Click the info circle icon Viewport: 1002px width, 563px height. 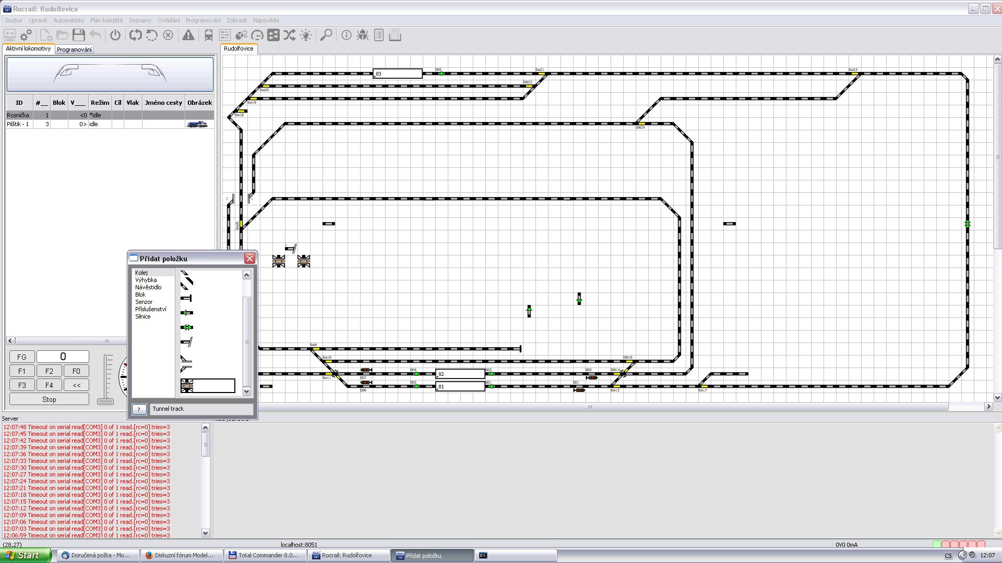click(346, 35)
